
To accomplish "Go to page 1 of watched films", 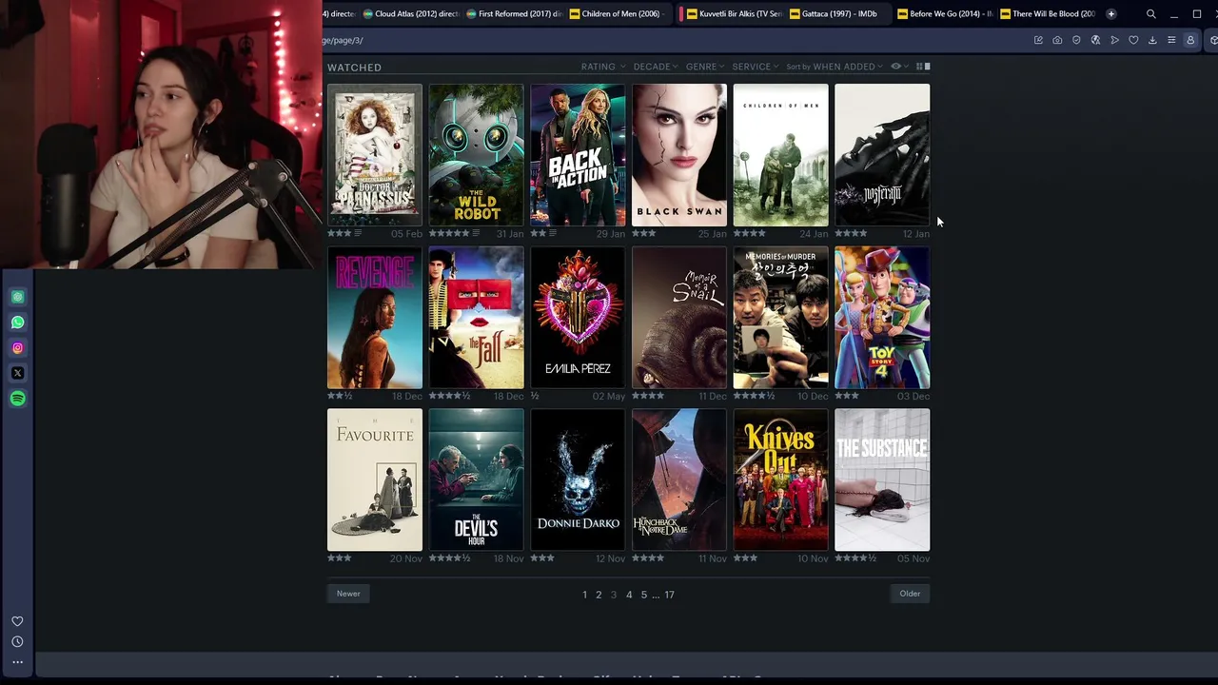I will click(584, 595).
